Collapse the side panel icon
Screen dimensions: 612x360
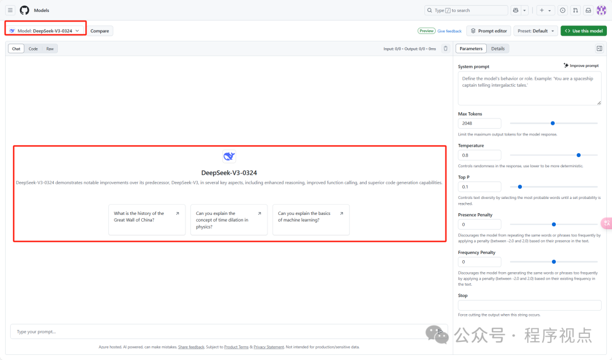click(x=599, y=48)
